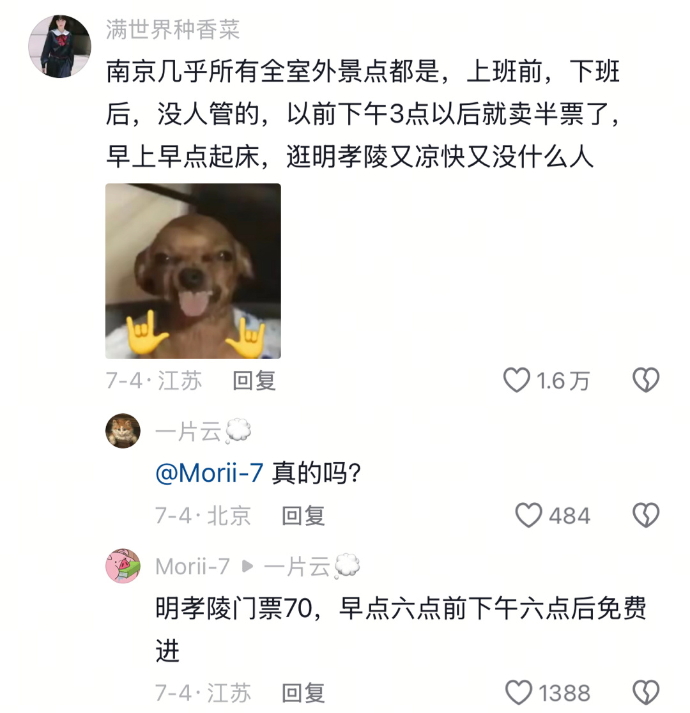690x713 pixels.
Task: Dislike Morii-7's reply about 明孝陵门票
Action: 646,693
